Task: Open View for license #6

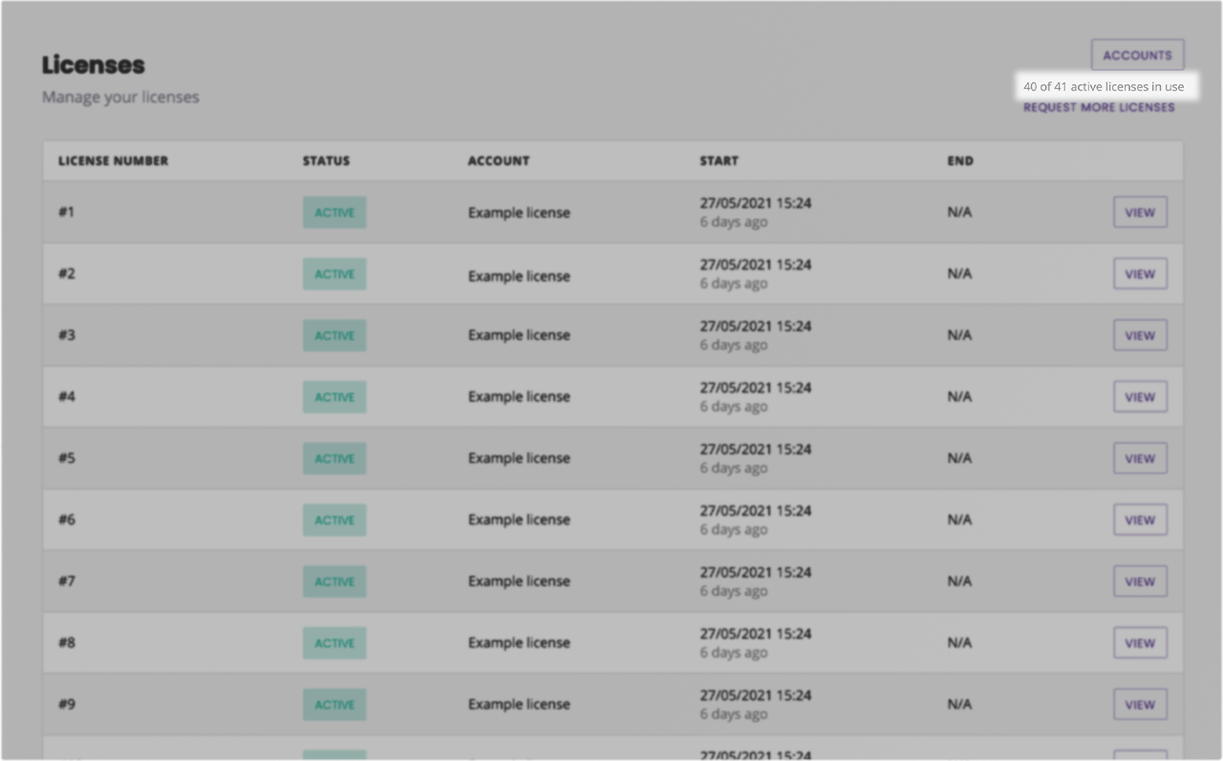Action: pos(1140,520)
